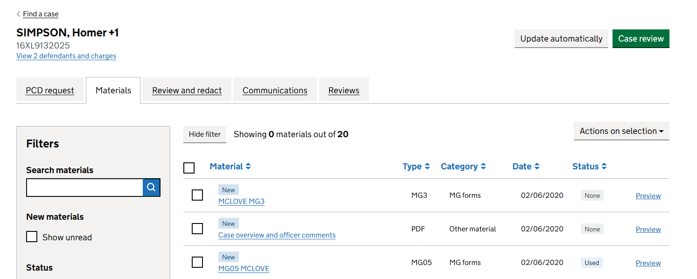The image size is (697, 279).
Task: Click the MG forms category in MCLOVE MG3 row
Action: click(x=465, y=195)
